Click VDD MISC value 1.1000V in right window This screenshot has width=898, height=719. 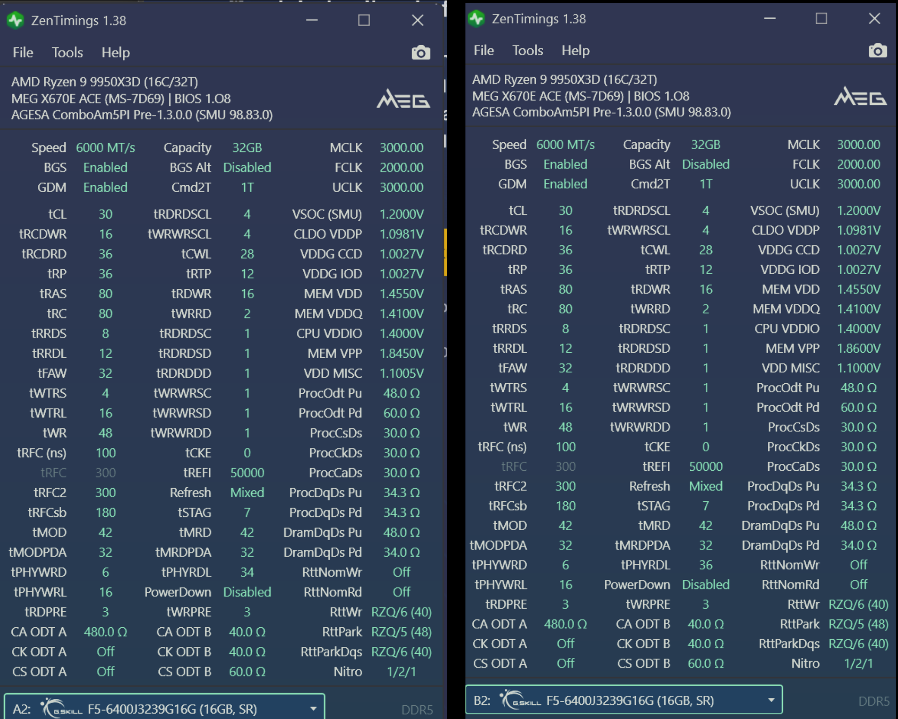pyautogui.click(x=859, y=368)
